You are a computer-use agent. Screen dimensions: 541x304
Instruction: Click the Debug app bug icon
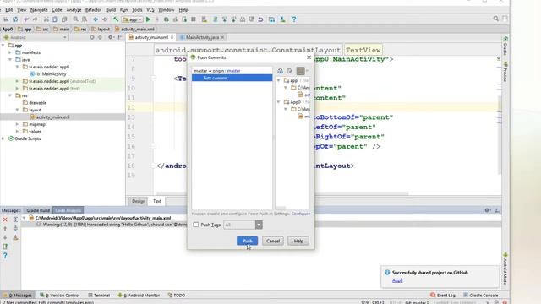(x=167, y=19)
